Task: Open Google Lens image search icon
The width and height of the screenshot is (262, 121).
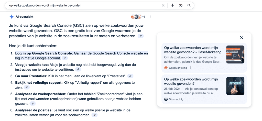Action: click(x=181, y=6)
